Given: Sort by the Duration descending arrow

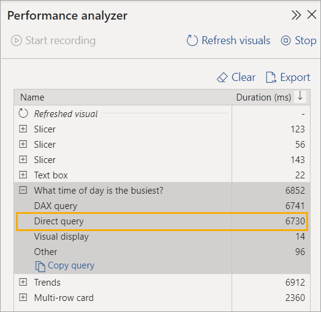Looking at the screenshot, I should [300, 96].
